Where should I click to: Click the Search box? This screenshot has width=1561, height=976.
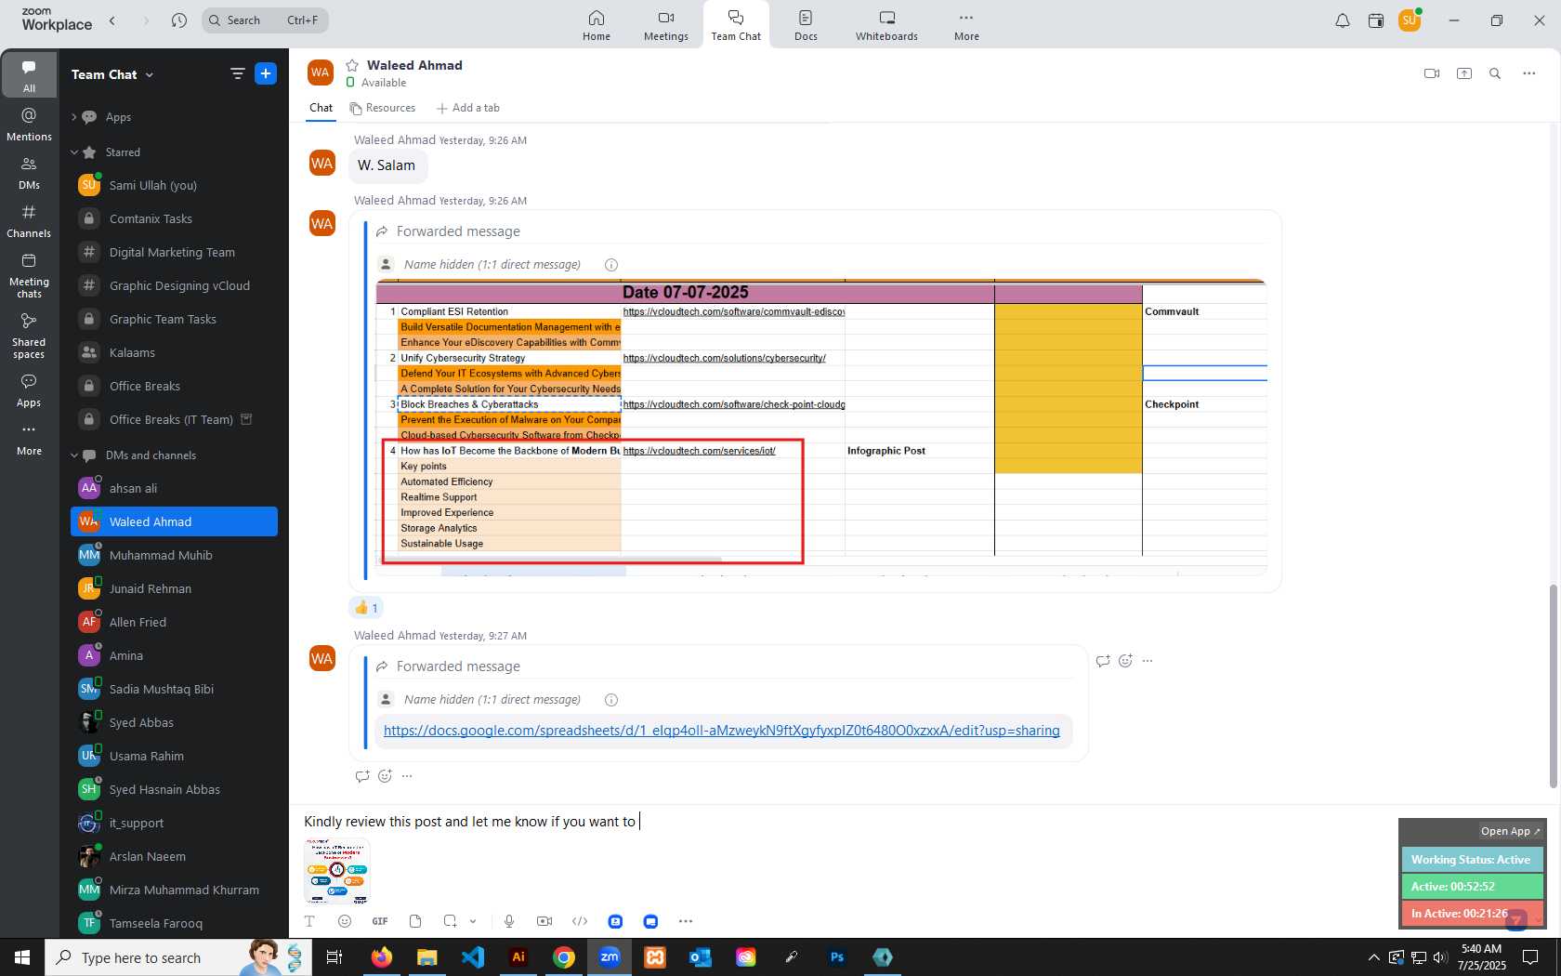(265, 20)
